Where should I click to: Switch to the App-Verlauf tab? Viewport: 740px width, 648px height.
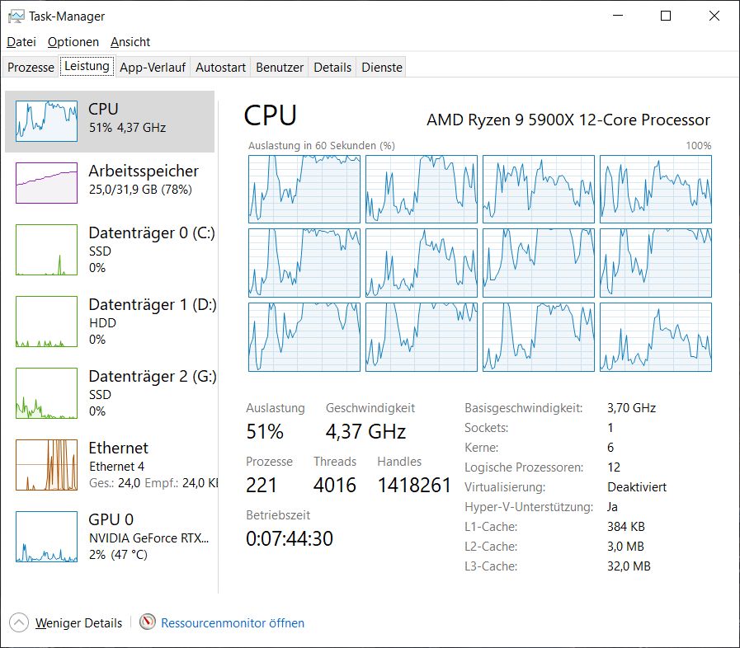tap(153, 68)
